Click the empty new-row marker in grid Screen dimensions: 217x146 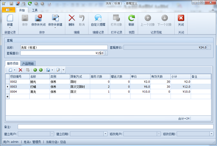[7, 97]
